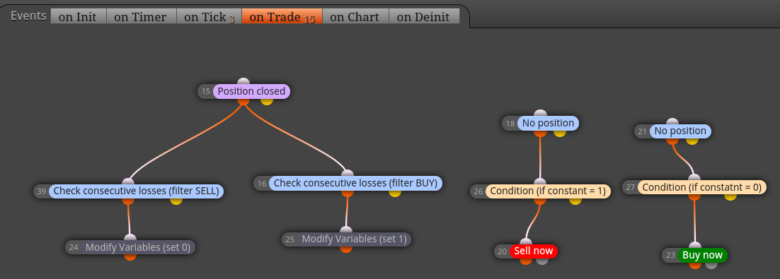Click gray output connector under Sell now

coord(541,261)
